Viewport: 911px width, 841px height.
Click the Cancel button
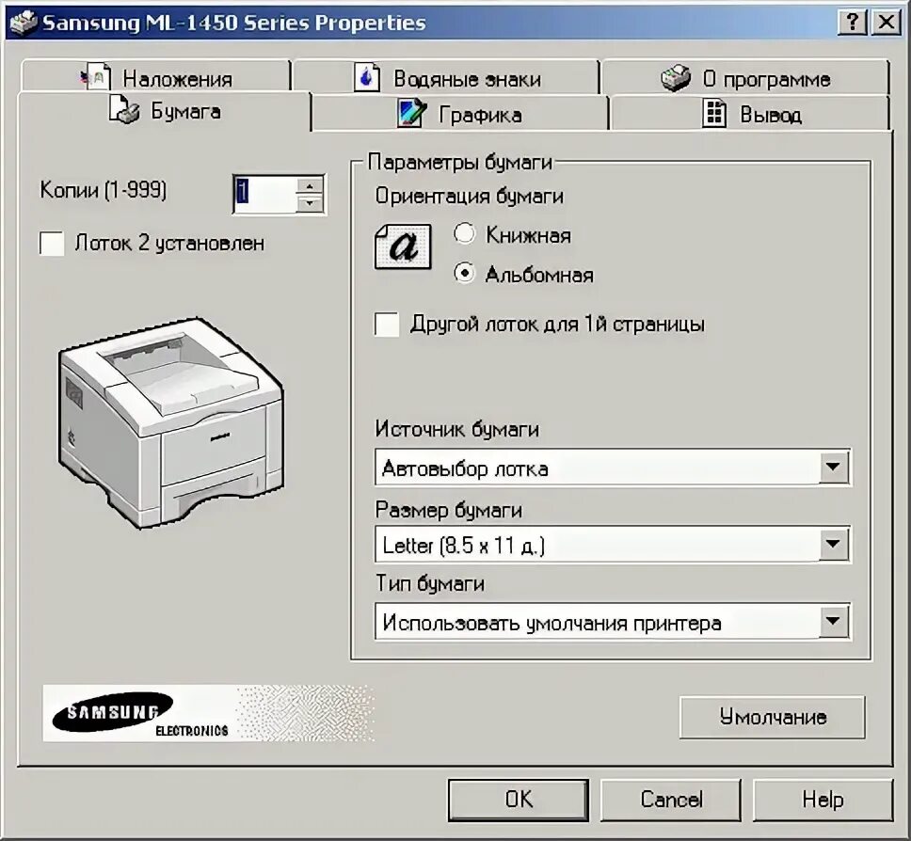(x=671, y=800)
